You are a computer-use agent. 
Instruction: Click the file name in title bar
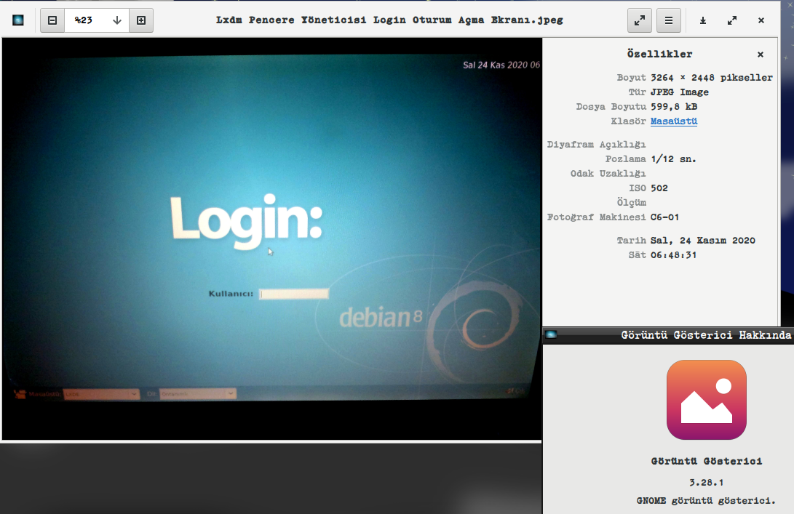pyautogui.click(x=389, y=20)
